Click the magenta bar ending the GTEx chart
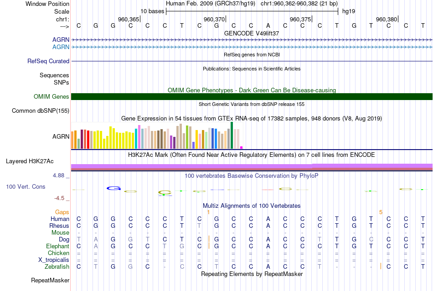The image size is (433, 291). [242, 147]
